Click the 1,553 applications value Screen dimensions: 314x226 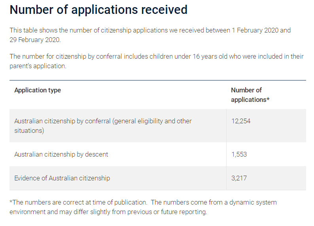(239, 154)
